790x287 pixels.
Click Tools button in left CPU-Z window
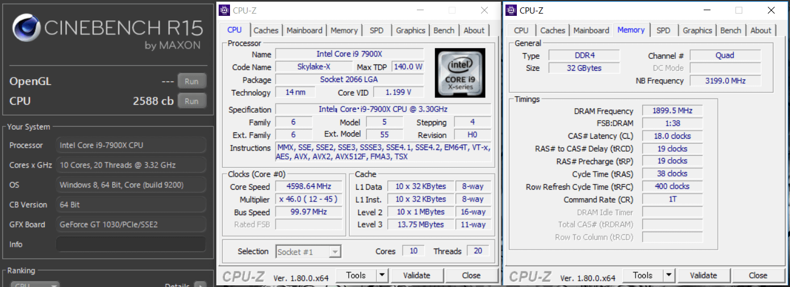[356, 276]
